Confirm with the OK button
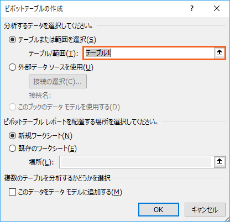The image size is (230, 222). 159,209
